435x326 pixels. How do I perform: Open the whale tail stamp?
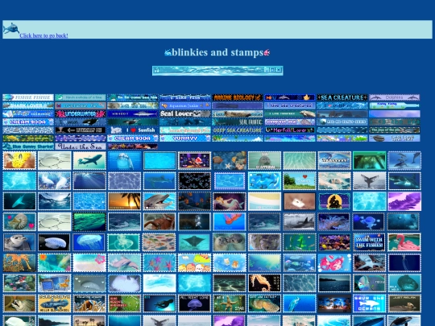pyautogui.click(x=370, y=181)
